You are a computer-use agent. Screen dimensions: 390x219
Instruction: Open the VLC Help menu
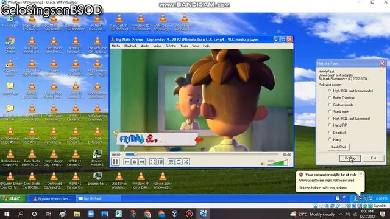(x=206, y=46)
